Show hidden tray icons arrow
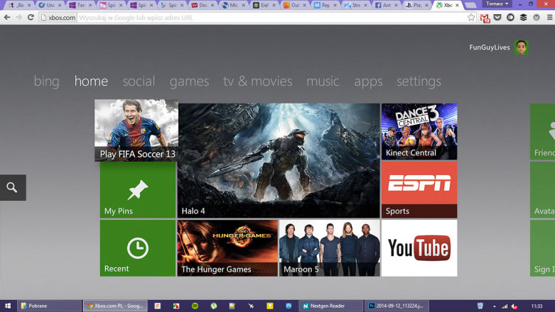The height and width of the screenshot is (312, 555). 494,306
